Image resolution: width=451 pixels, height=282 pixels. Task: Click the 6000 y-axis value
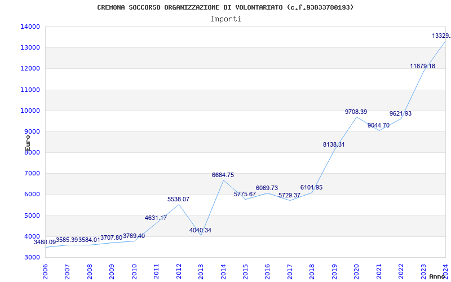click(32, 194)
